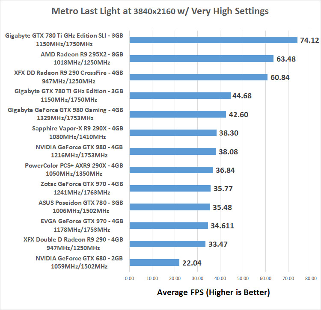Screen dimensions: 321x310
Task: Click the bar with value 33.47
Action: (167, 244)
